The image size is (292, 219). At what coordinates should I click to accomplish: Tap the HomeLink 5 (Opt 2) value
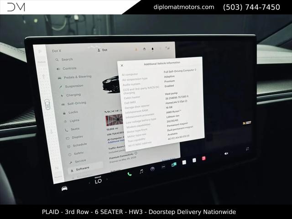pyautogui.click(x=177, y=102)
